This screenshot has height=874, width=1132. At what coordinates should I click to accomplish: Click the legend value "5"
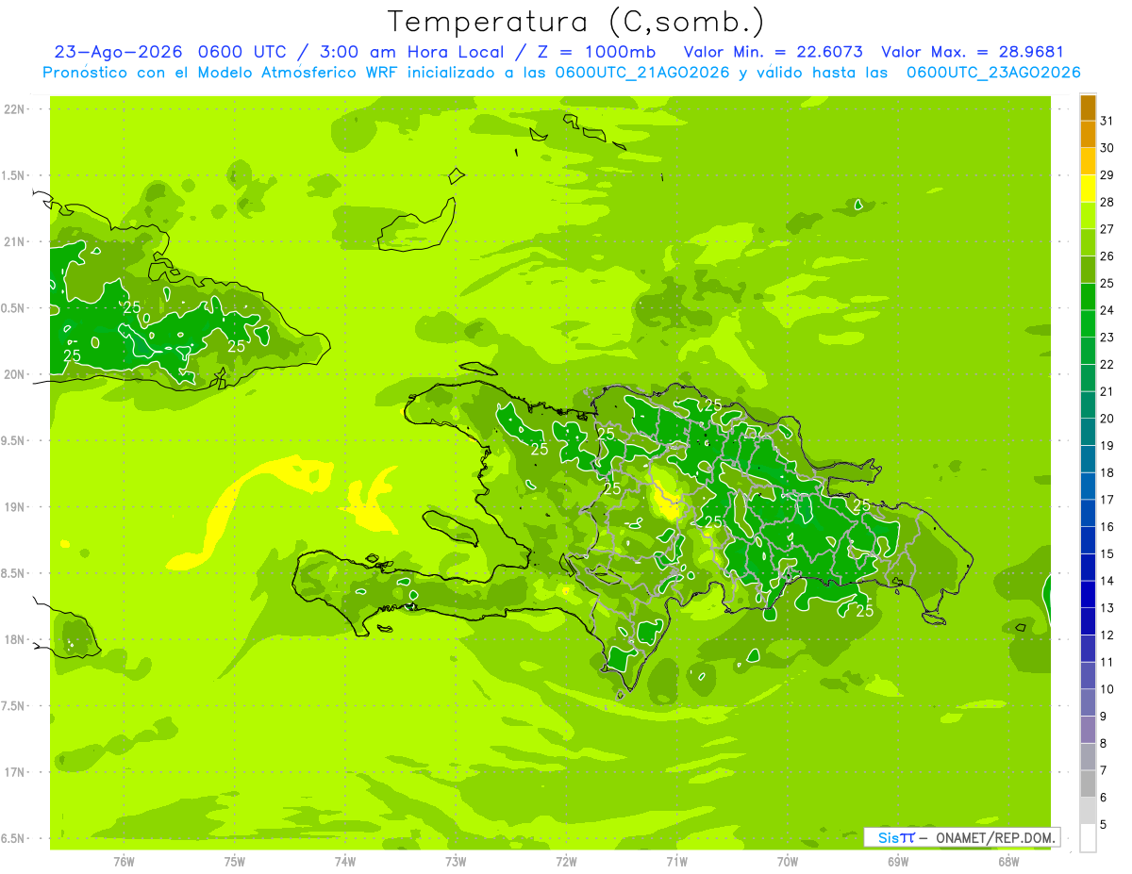tap(1104, 825)
